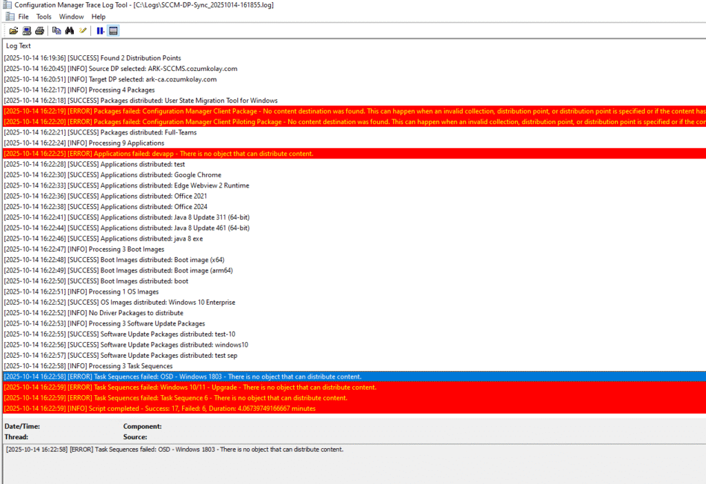The width and height of the screenshot is (706, 484).
Task: Open Find with the binoculars icon
Action: coord(70,30)
